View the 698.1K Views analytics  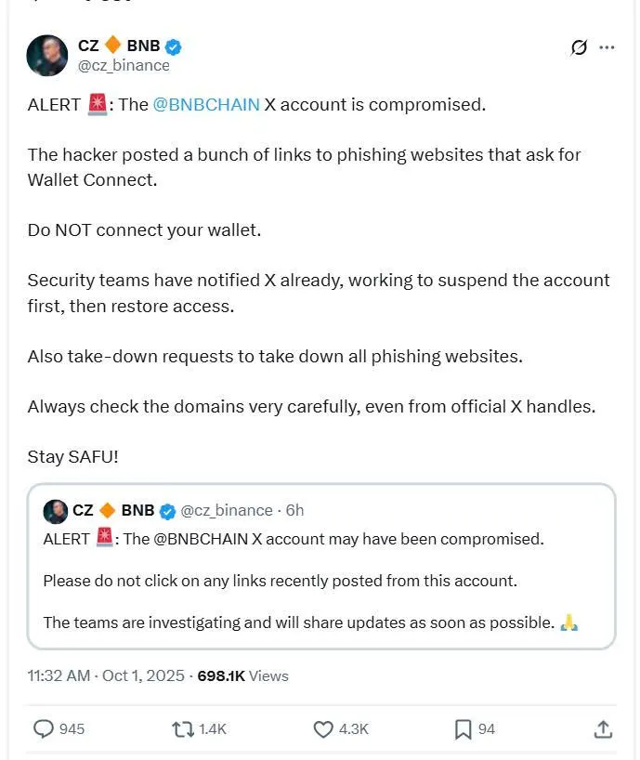(x=242, y=675)
